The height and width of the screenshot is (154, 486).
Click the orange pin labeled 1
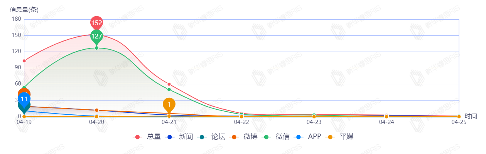click(x=169, y=104)
